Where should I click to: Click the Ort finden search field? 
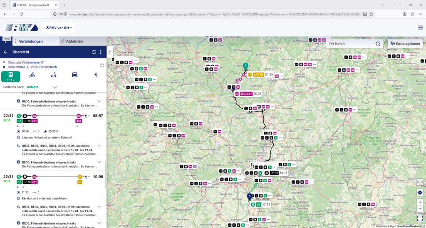tap(350, 44)
